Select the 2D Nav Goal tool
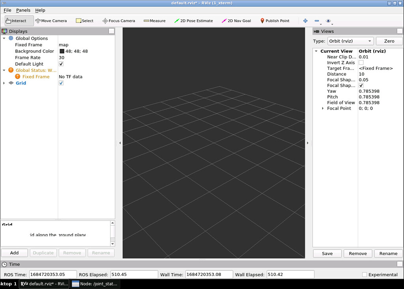Image resolution: width=404 pixels, height=289 pixels. [x=236, y=20]
